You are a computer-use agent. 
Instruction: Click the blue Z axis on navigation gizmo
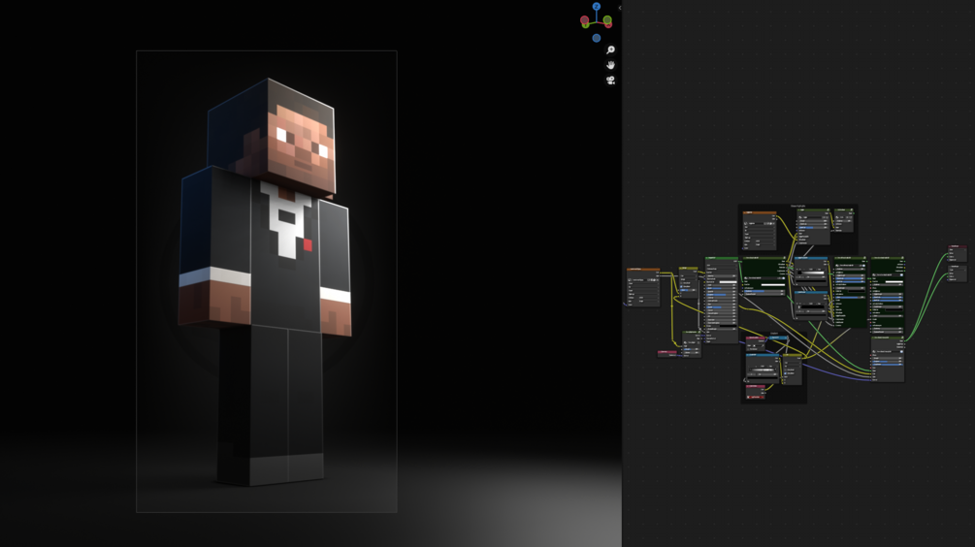[597, 6]
